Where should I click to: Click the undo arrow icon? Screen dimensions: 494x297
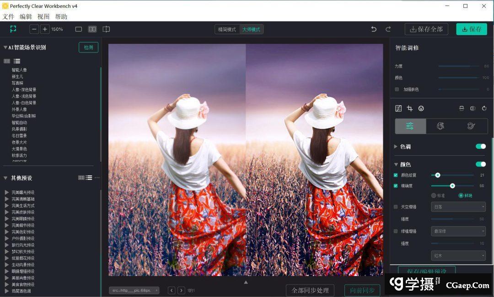pyautogui.click(x=374, y=29)
